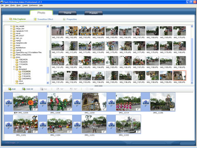The height and width of the screenshot is (148, 197).
Task: Open transition icon before IMG_1214 slide
Action: (112, 102)
